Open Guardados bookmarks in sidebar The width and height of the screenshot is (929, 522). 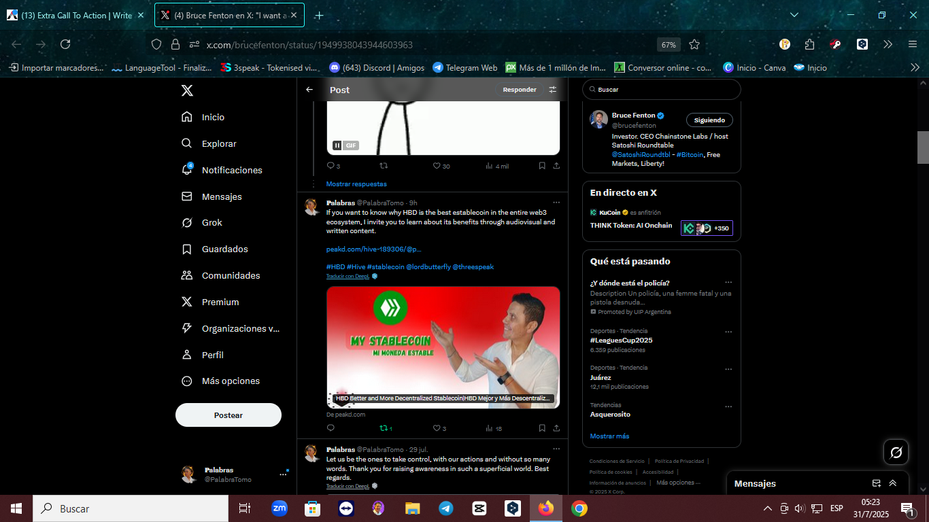214,249
